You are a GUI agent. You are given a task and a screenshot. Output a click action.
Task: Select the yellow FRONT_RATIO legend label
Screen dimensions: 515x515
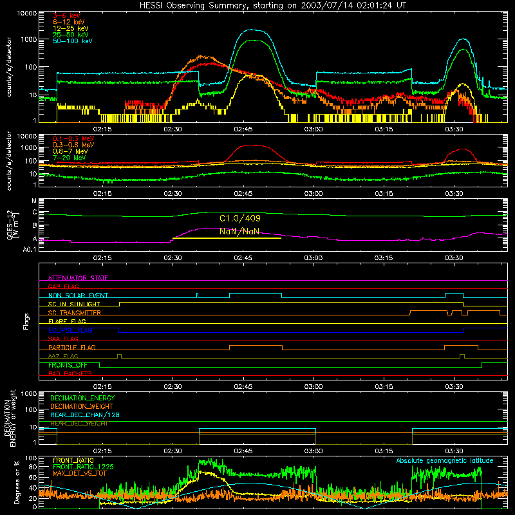[x=73, y=460]
